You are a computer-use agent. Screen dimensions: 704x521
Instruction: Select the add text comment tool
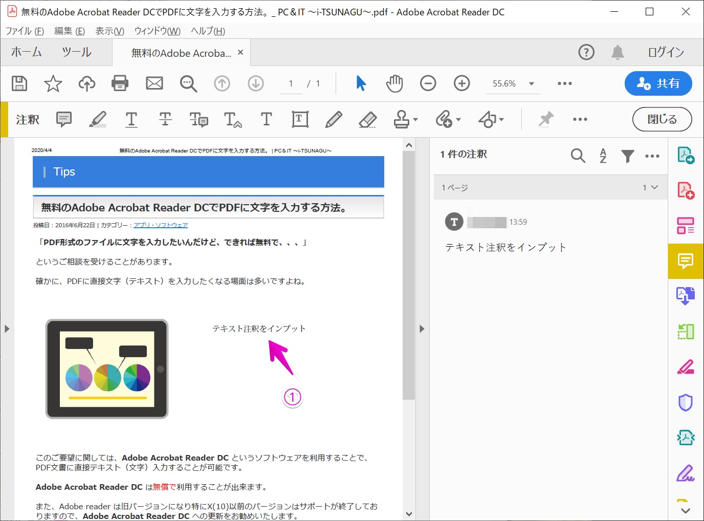266,119
